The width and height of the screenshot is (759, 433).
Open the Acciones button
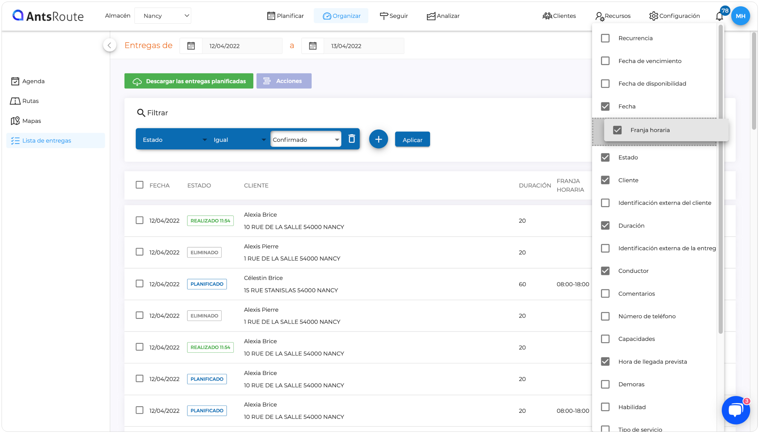284,81
